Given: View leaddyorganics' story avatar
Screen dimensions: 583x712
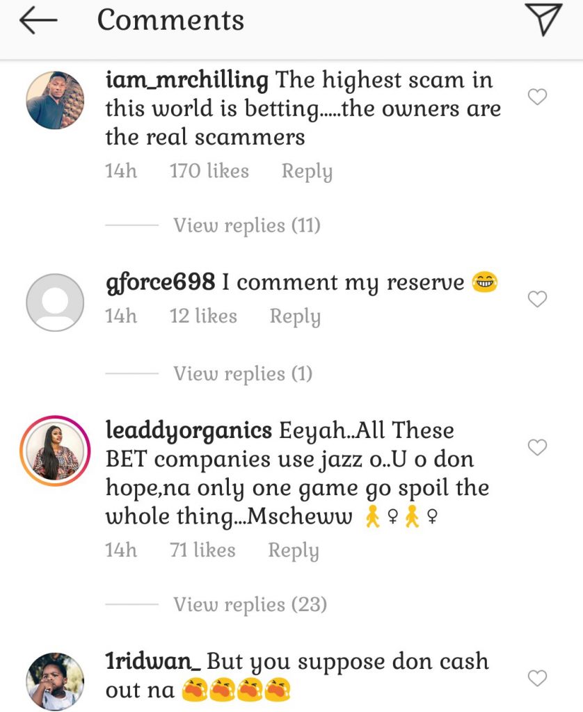Looking at the screenshot, I should click(x=55, y=451).
